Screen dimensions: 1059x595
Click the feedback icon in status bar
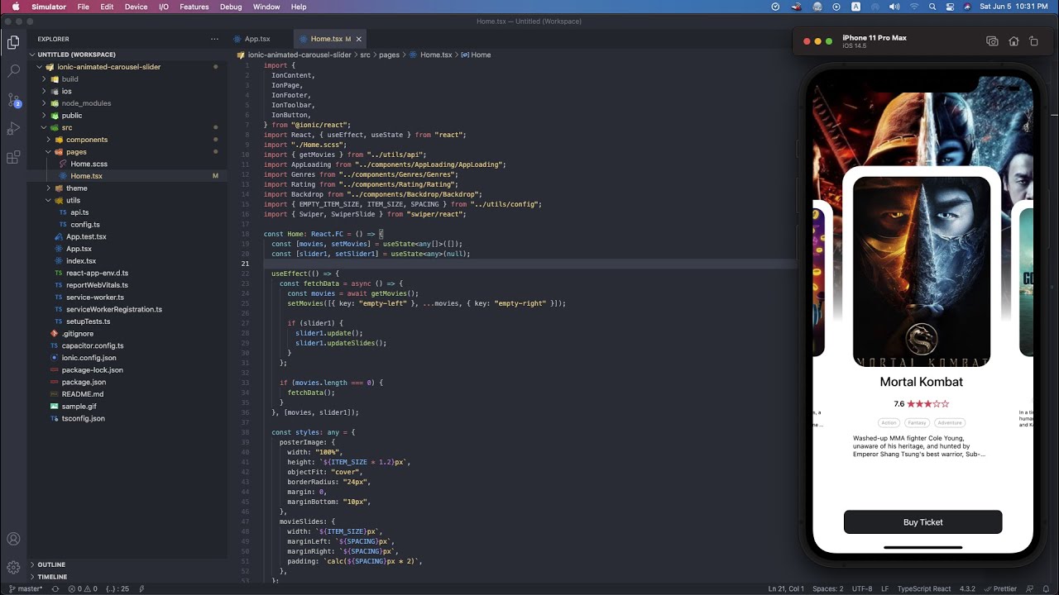pos(1032,589)
